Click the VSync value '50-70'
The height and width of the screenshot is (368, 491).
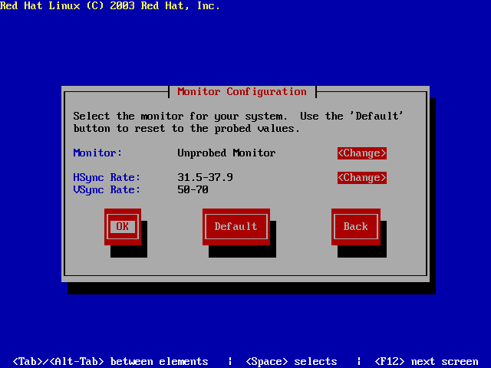pos(193,189)
